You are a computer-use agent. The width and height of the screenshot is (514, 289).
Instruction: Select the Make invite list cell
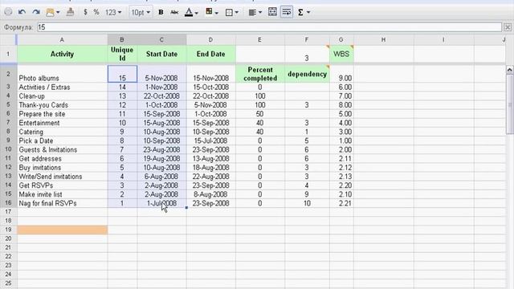[62, 194]
